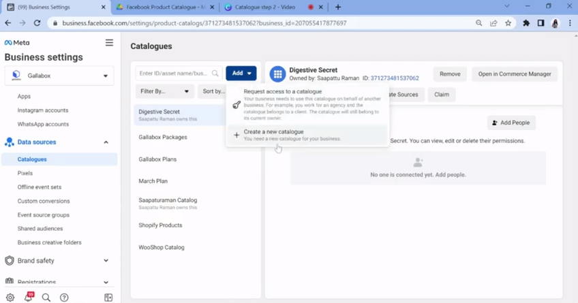Collapse the Data sources section chevron
Viewport: 578px width, 303px height.
click(106, 142)
